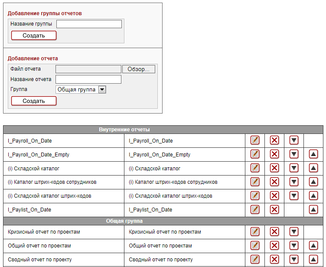Move I_Paylist_On_Date report up
This screenshot has width=326, height=267.
click(x=313, y=210)
